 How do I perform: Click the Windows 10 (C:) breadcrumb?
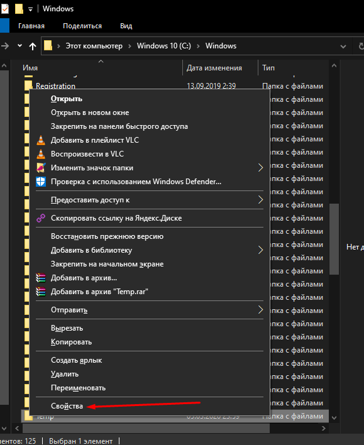coord(164,46)
